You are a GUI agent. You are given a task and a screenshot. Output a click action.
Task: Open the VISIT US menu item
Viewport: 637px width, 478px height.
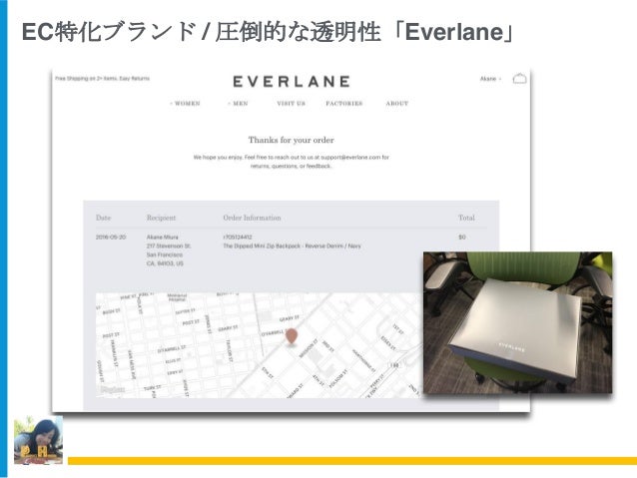coord(291,104)
